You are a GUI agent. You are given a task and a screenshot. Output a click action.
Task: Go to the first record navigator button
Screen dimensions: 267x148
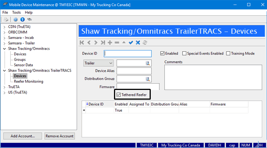pyautogui.click(x=82, y=43)
